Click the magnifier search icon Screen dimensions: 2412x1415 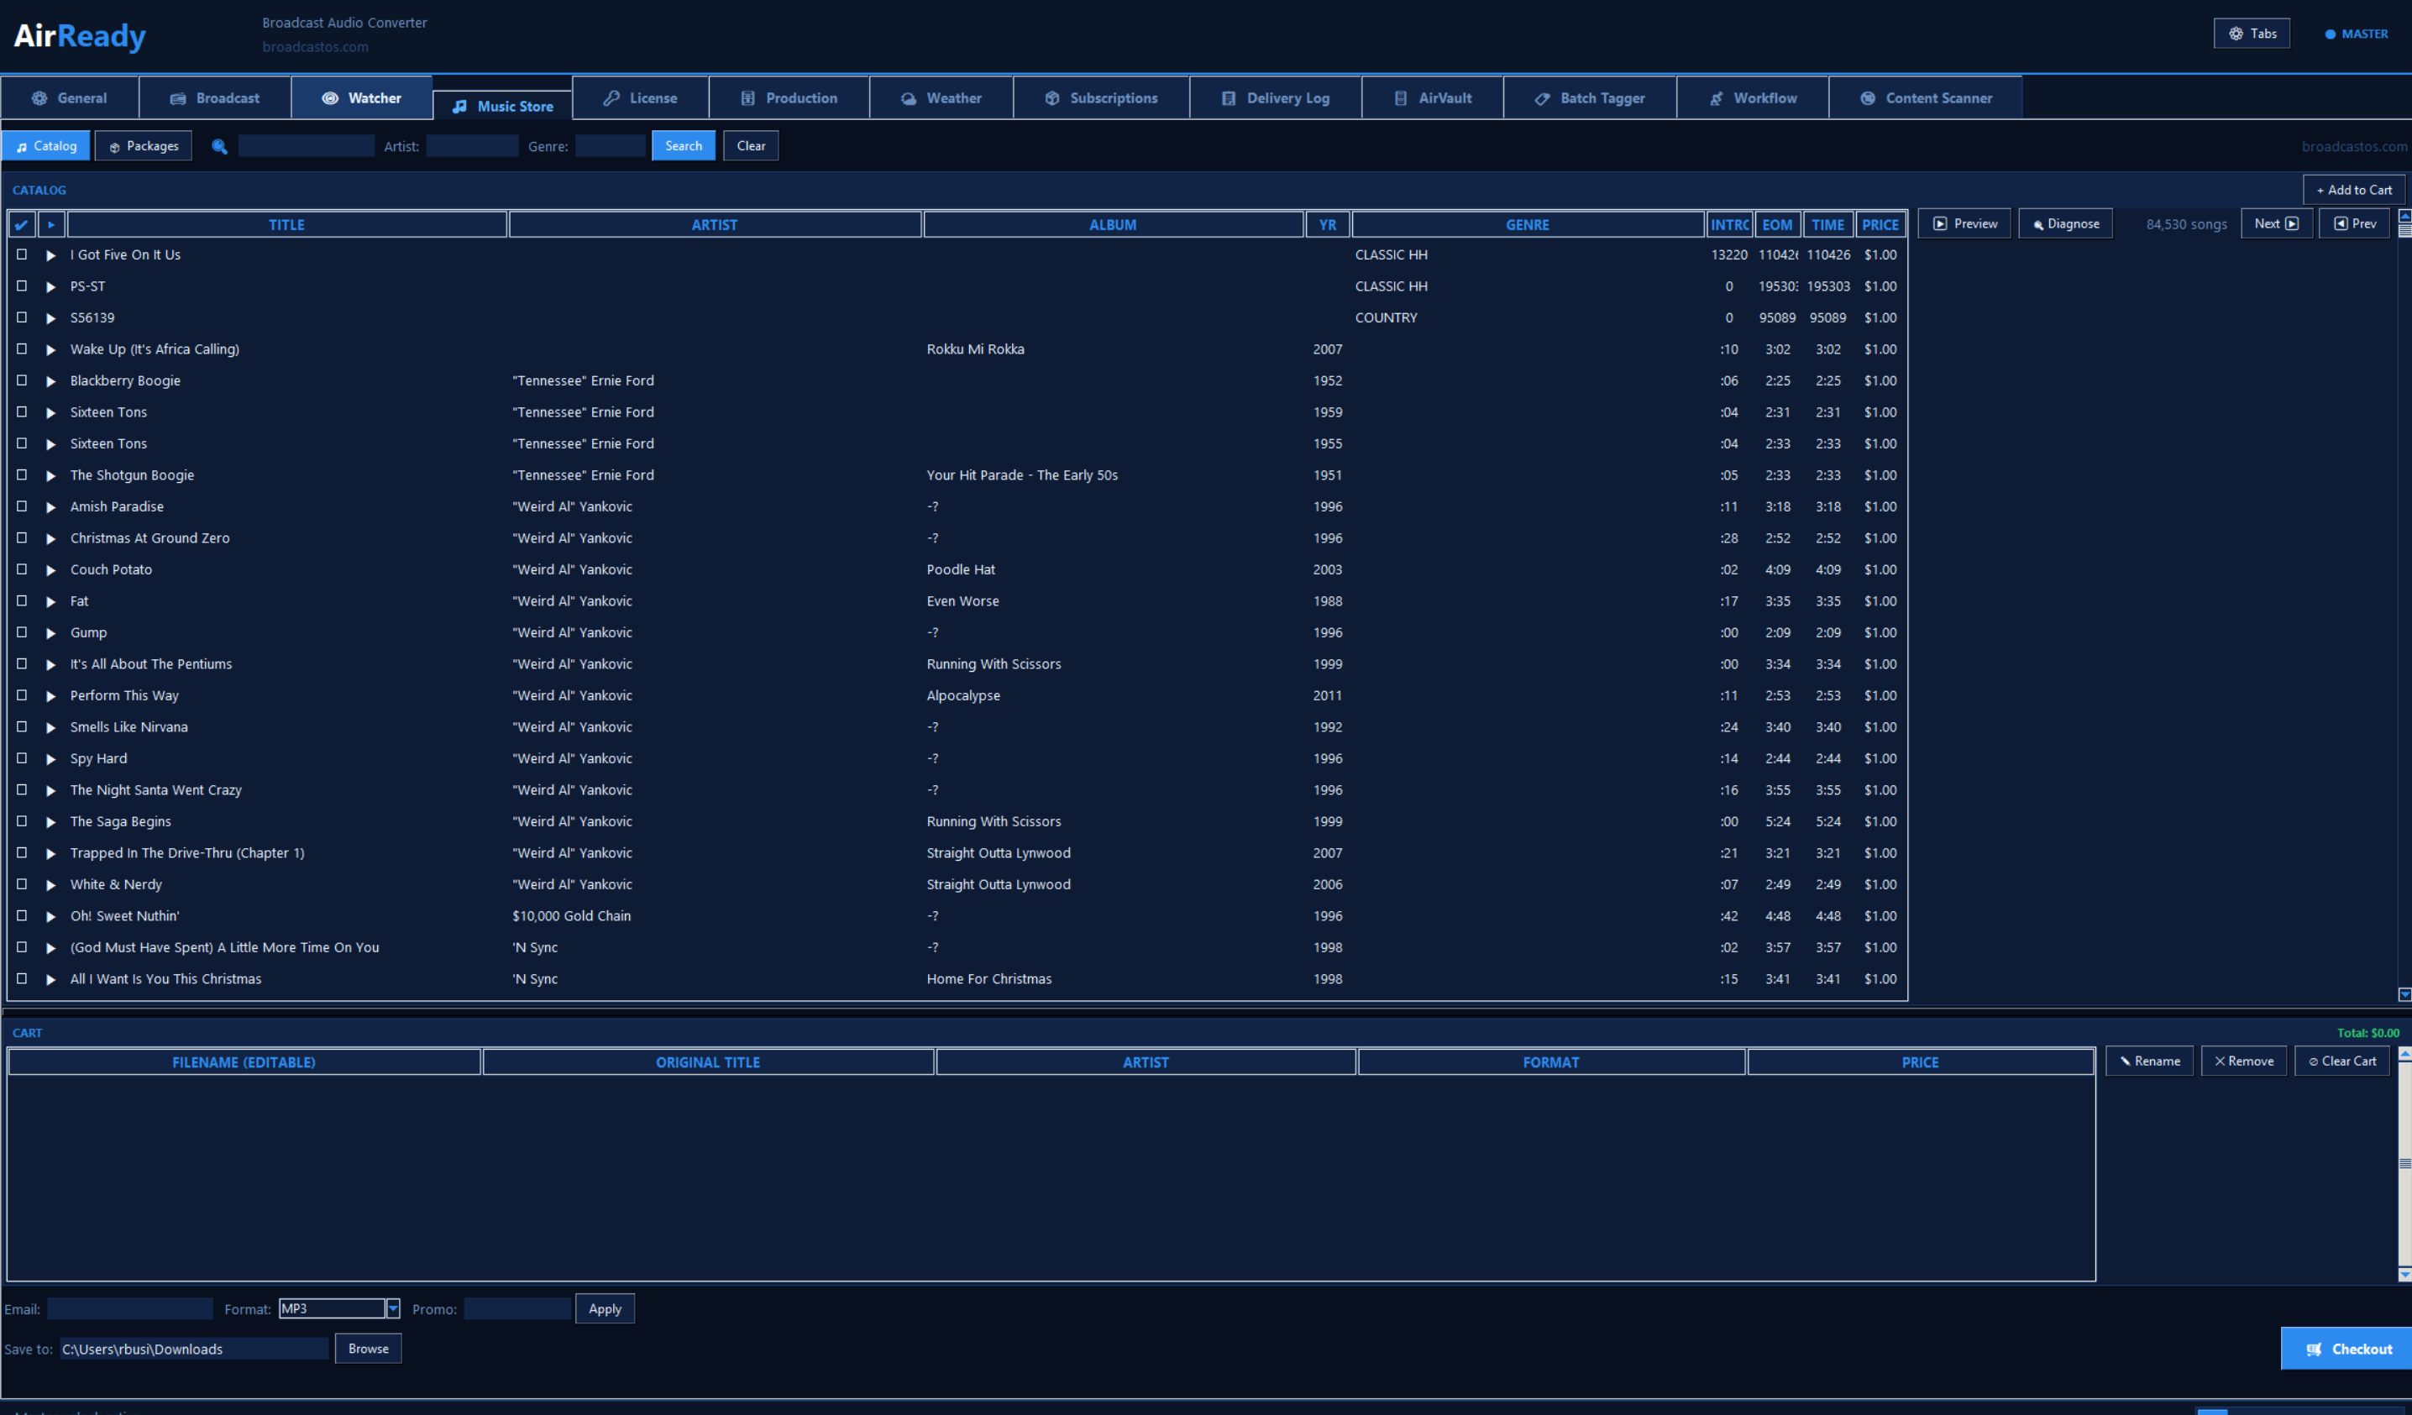coord(219,146)
